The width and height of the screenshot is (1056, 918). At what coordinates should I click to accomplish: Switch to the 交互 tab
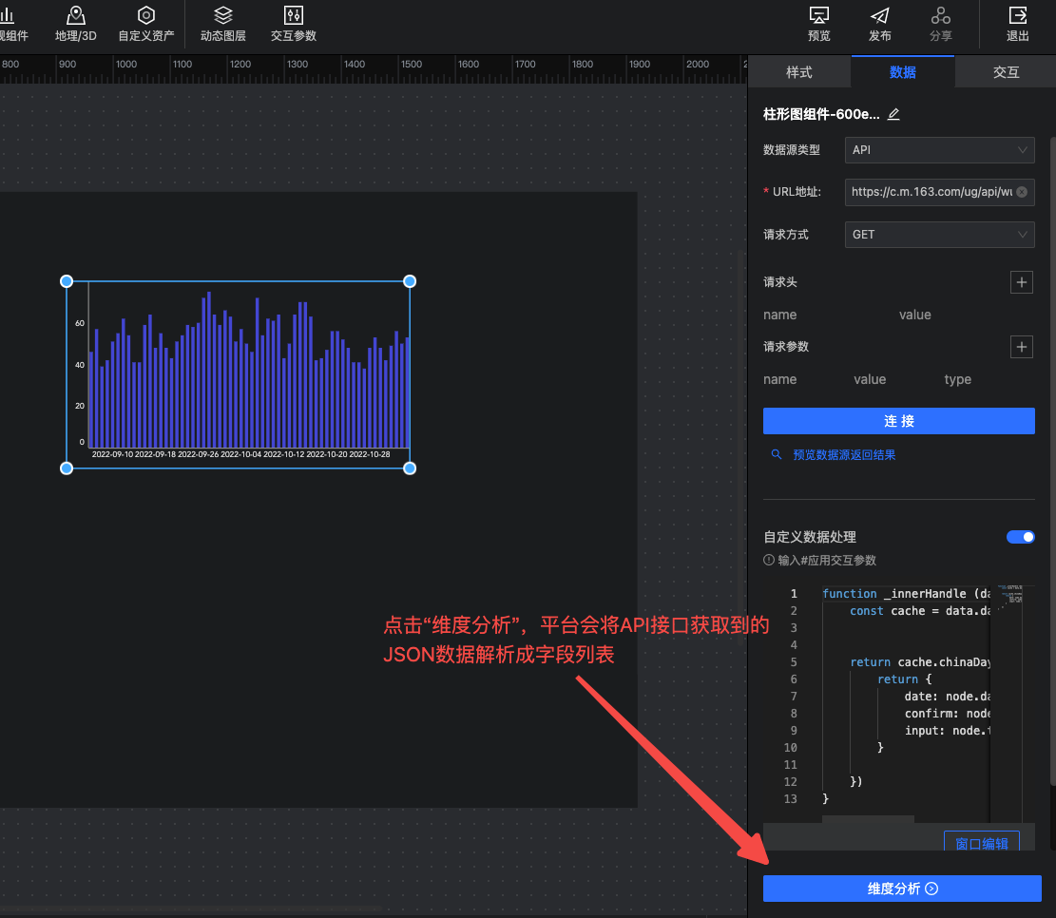tap(1006, 72)
